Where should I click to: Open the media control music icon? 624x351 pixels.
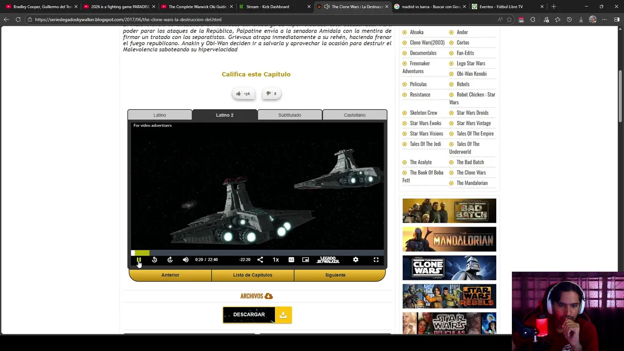(546, 19)
